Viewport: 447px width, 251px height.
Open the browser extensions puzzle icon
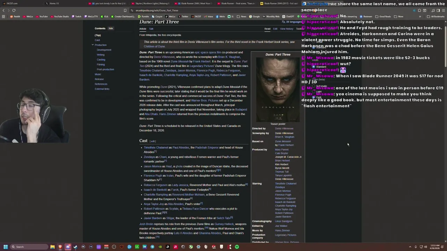(419, 10)
